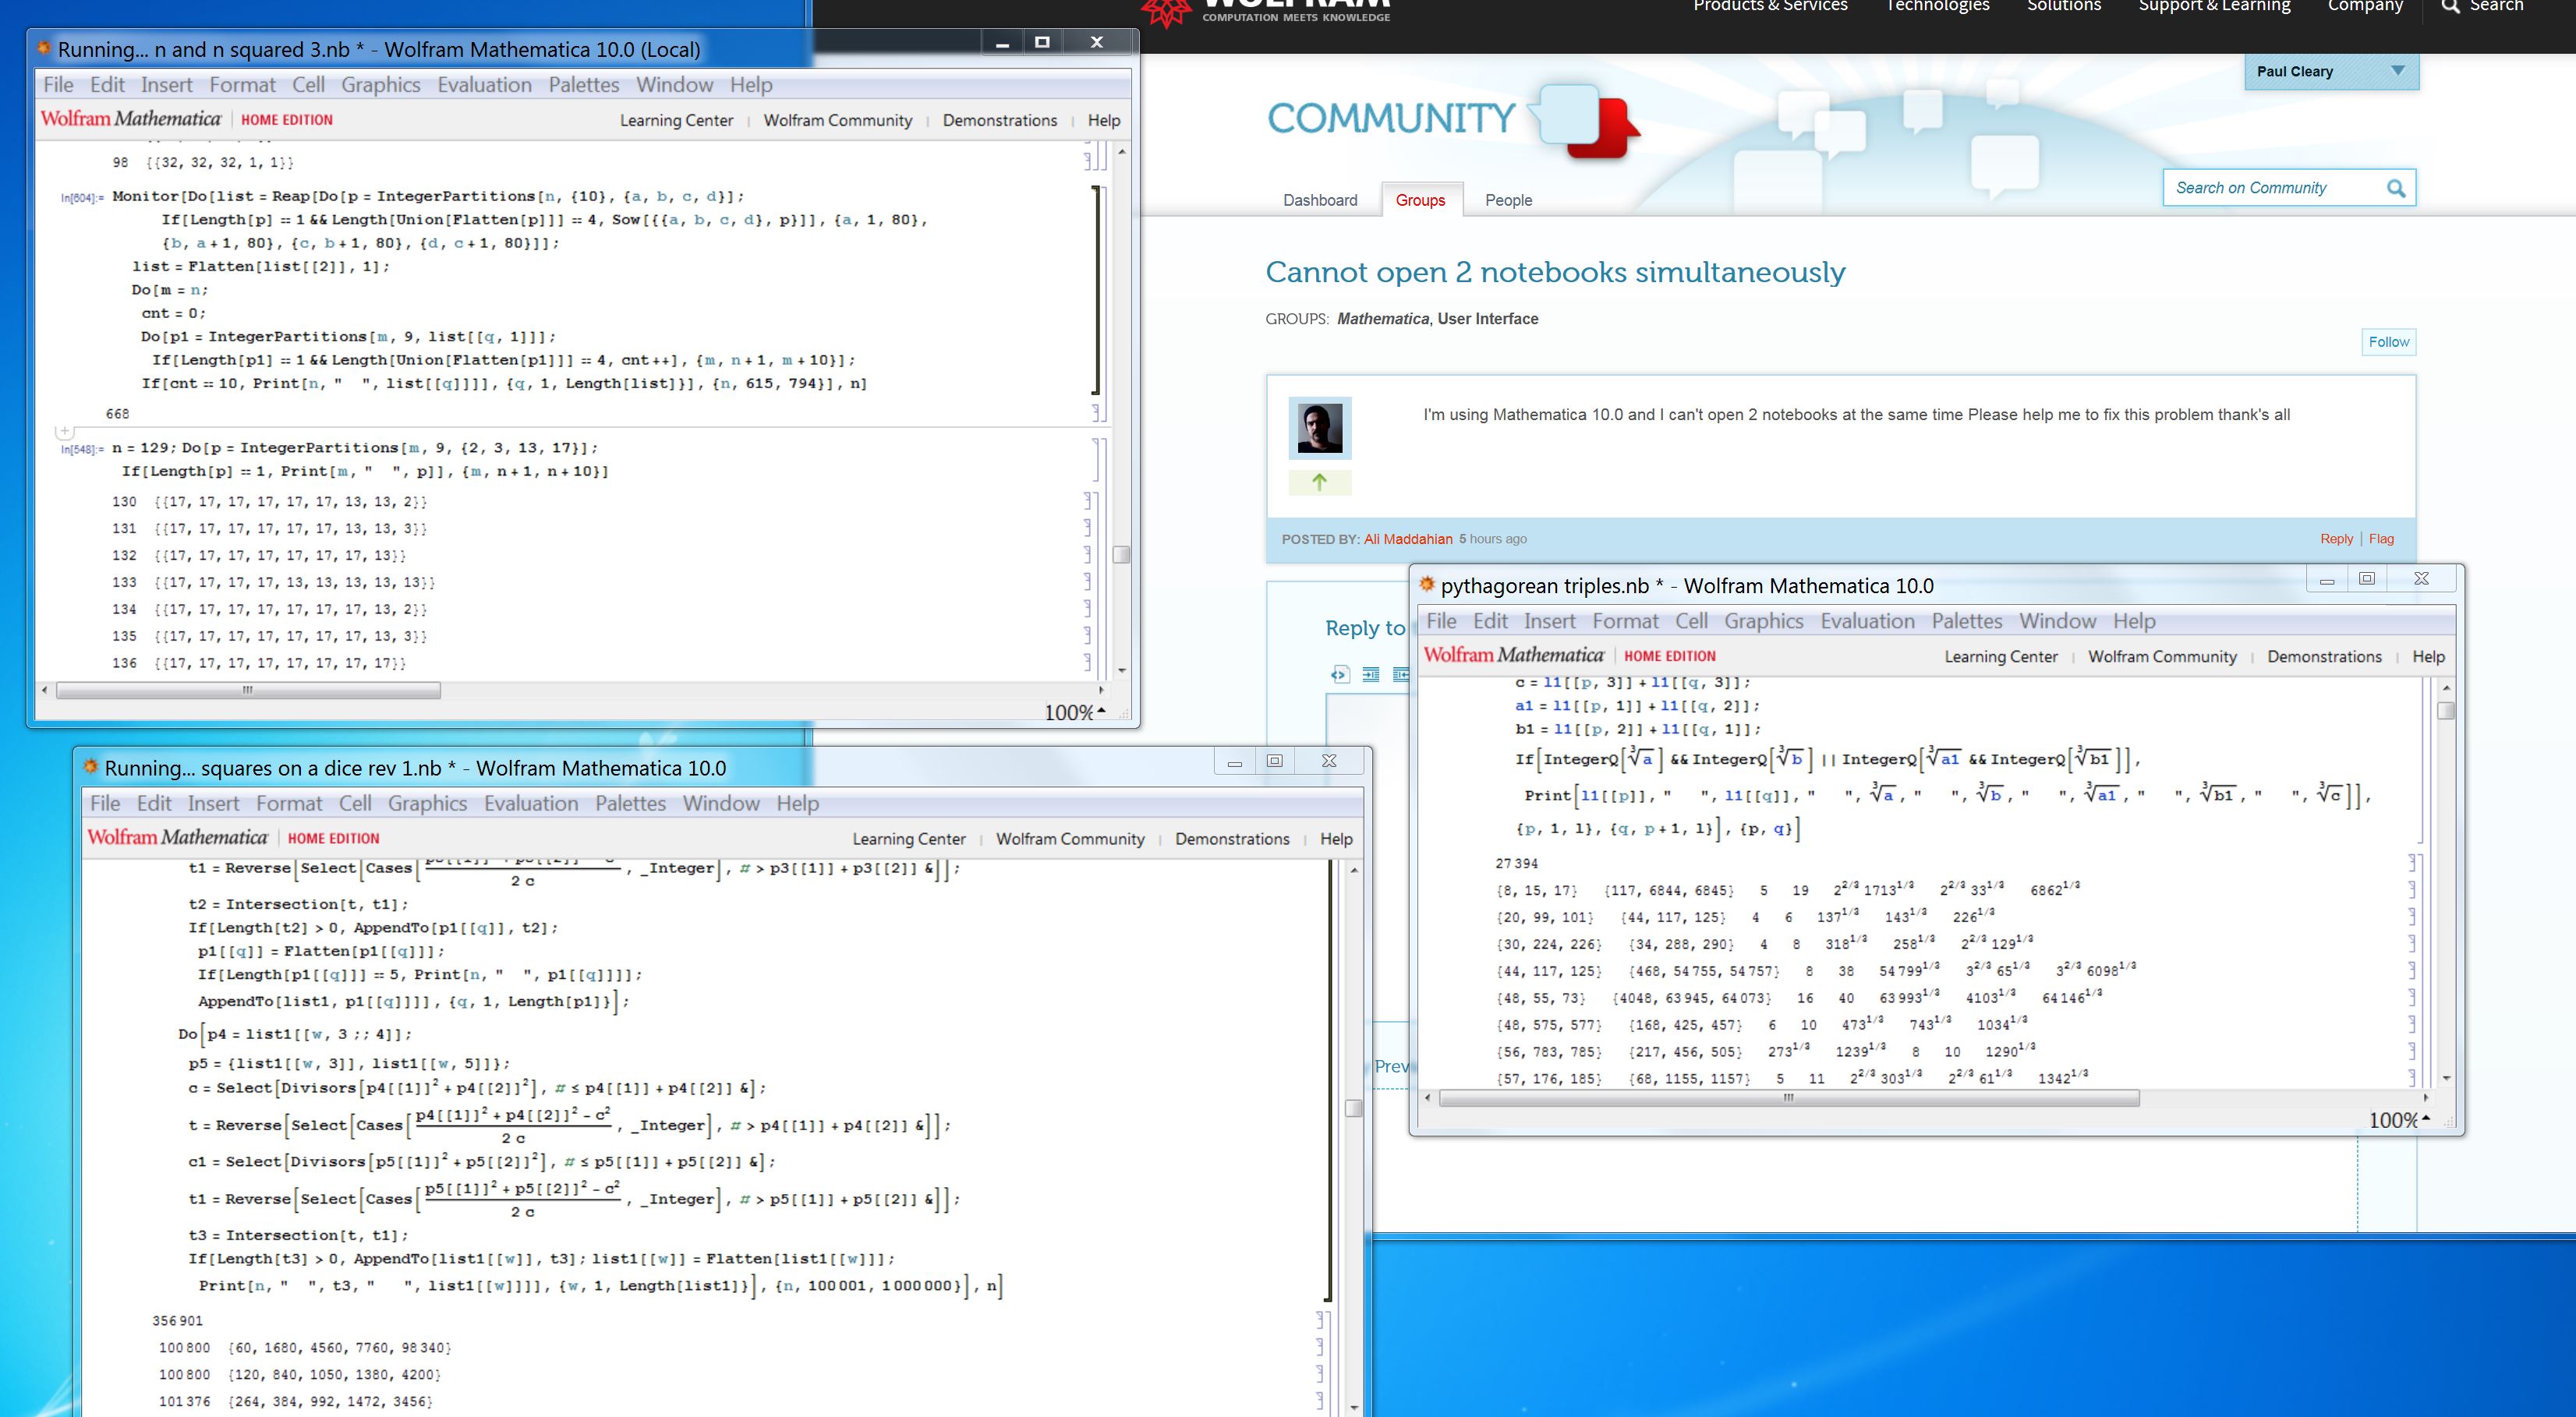Click the magnifier icon in Search on Community box
Viewport: 2576px width, 1417px height.
pyautogui.click(x=2396, y=188)
